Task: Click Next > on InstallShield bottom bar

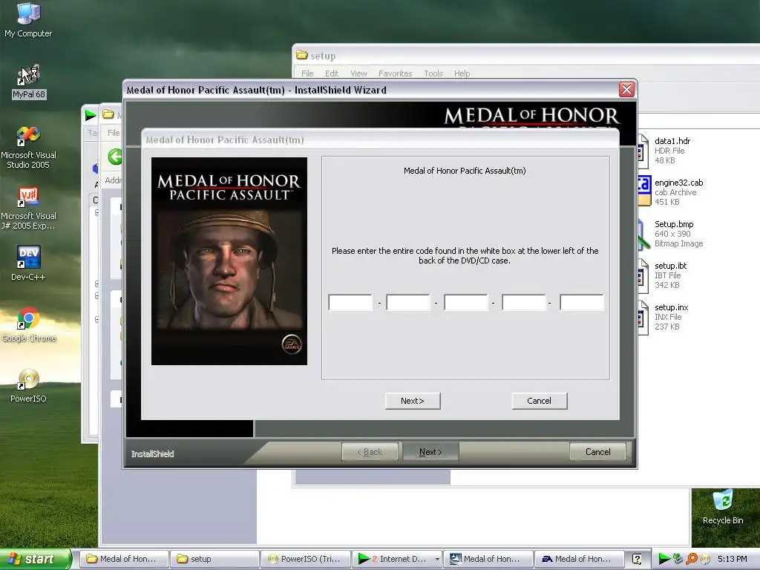Action: [x=430, y=452]
